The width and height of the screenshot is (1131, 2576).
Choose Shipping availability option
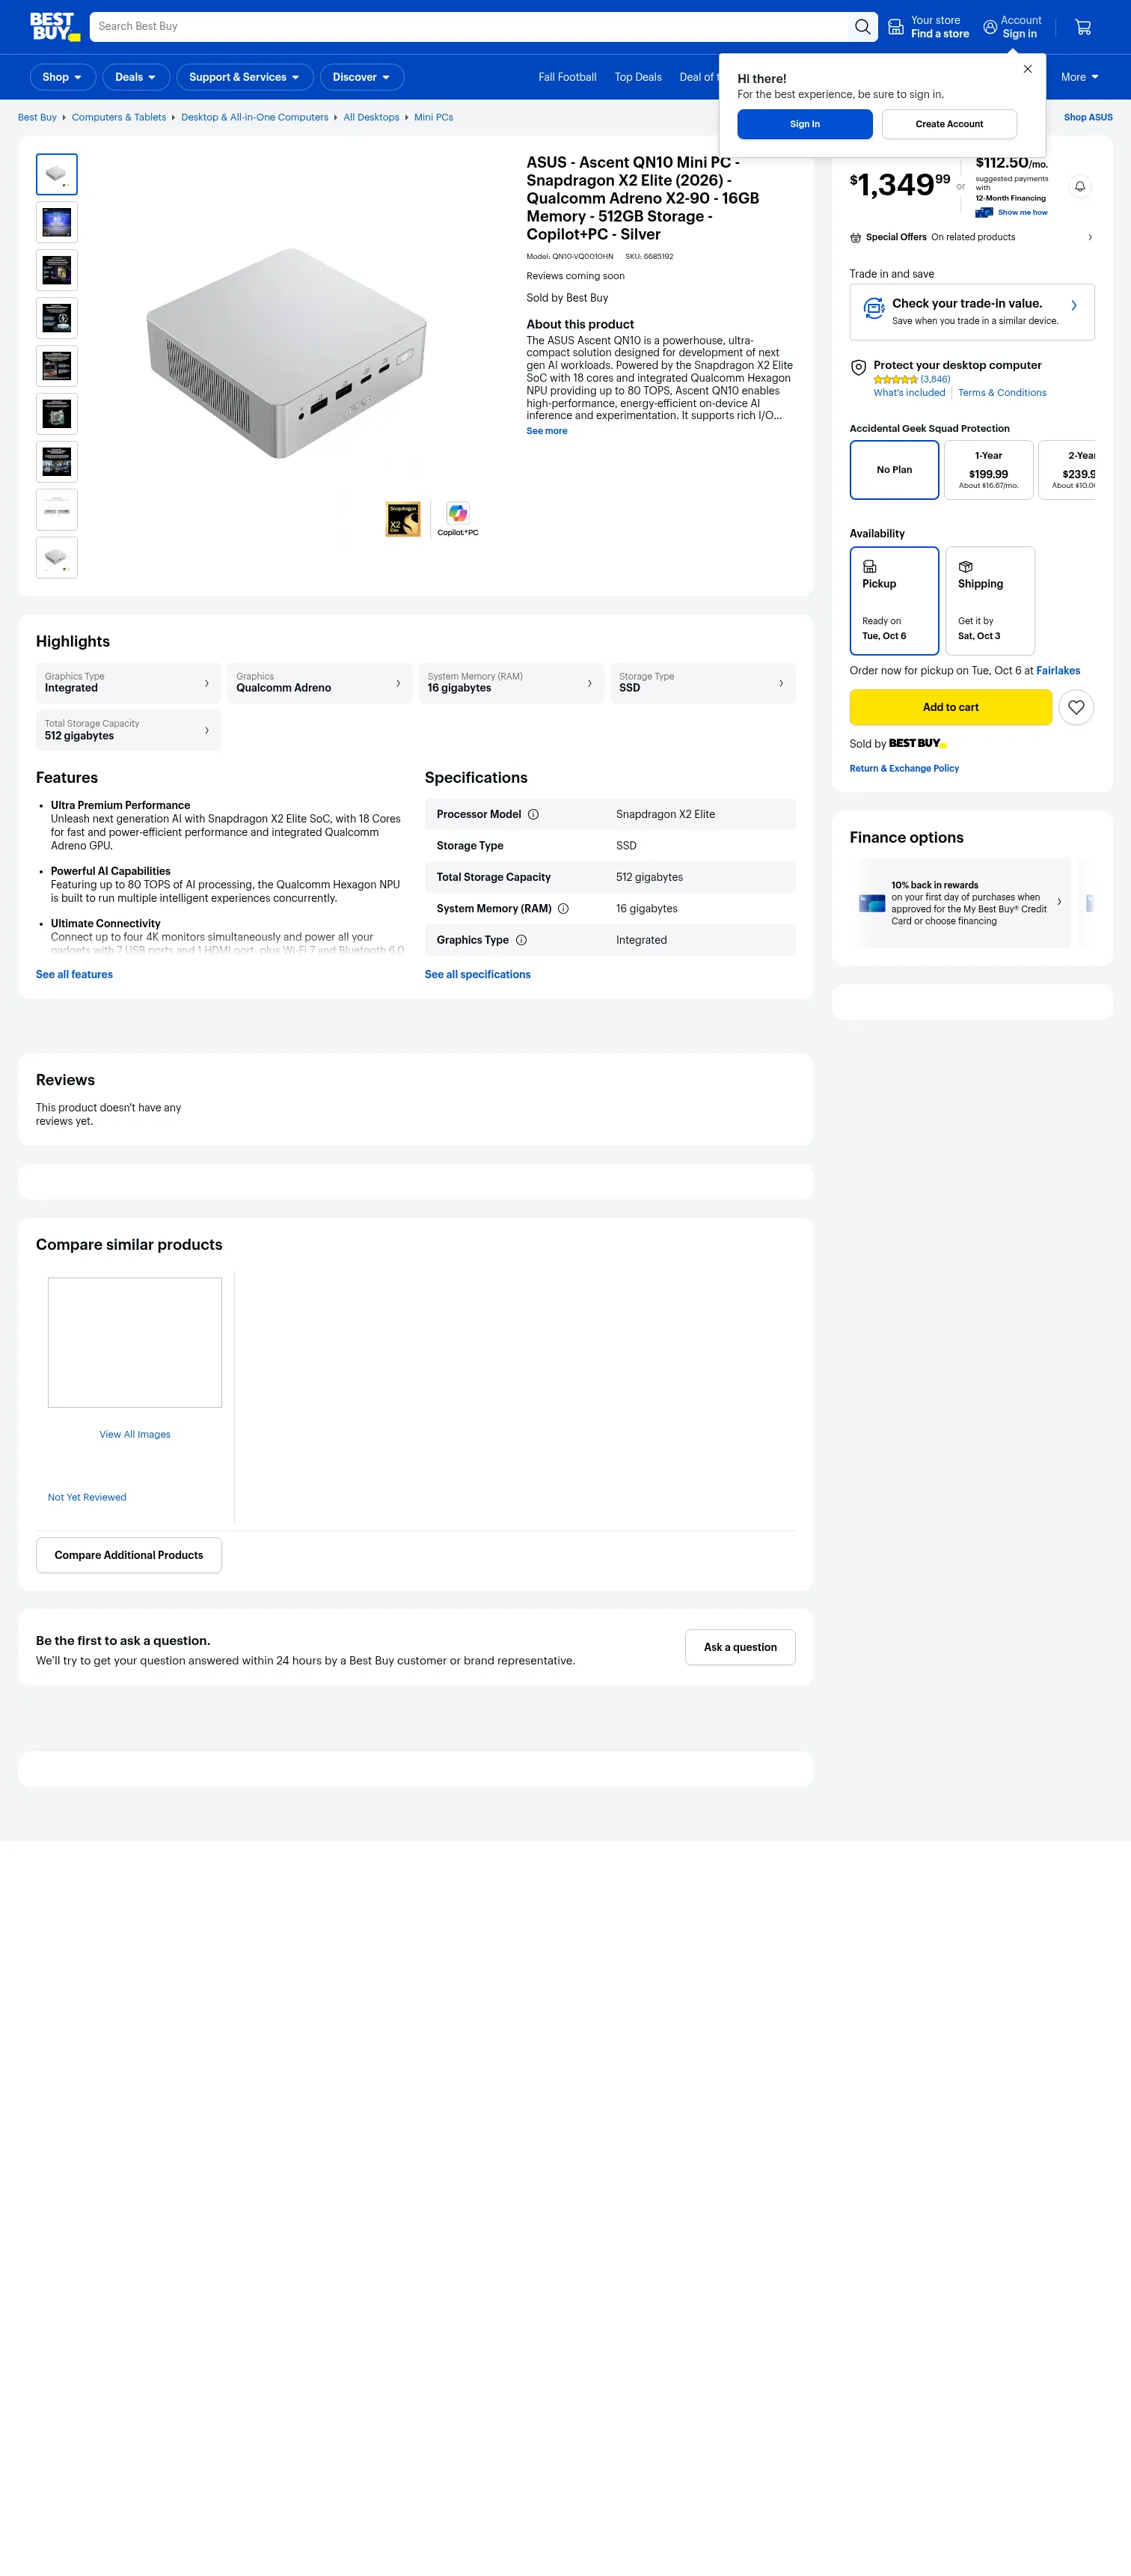point(990,600)
